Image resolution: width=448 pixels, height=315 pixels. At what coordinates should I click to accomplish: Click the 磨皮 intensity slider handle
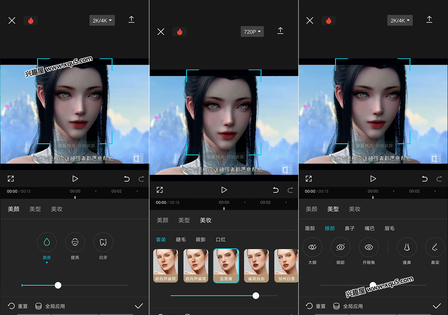58,285
